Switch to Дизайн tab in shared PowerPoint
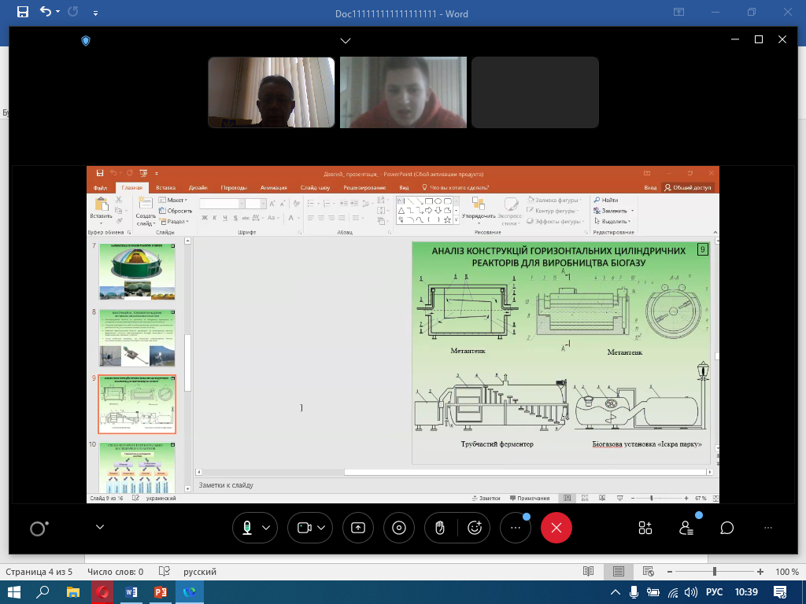This screenshot has height=604, width=806. (x=198, y=188)
